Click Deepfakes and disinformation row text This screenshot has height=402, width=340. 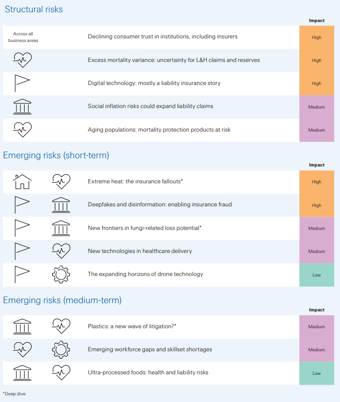159,205
